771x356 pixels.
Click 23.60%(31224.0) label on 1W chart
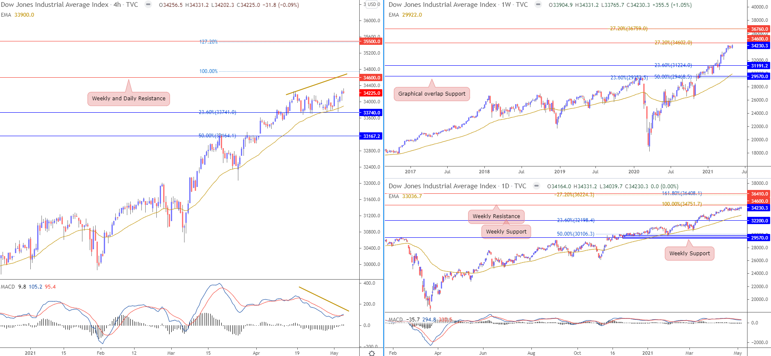pyautogui.click(x=673, y=65)
